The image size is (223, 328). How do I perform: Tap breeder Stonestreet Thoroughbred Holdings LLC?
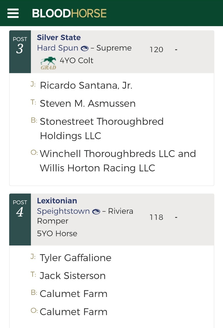click(x=102, y=129)
